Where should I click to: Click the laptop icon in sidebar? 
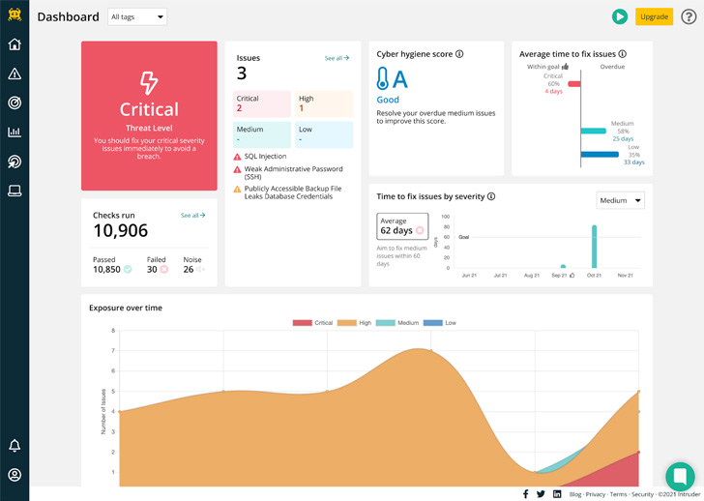[15, 191]
